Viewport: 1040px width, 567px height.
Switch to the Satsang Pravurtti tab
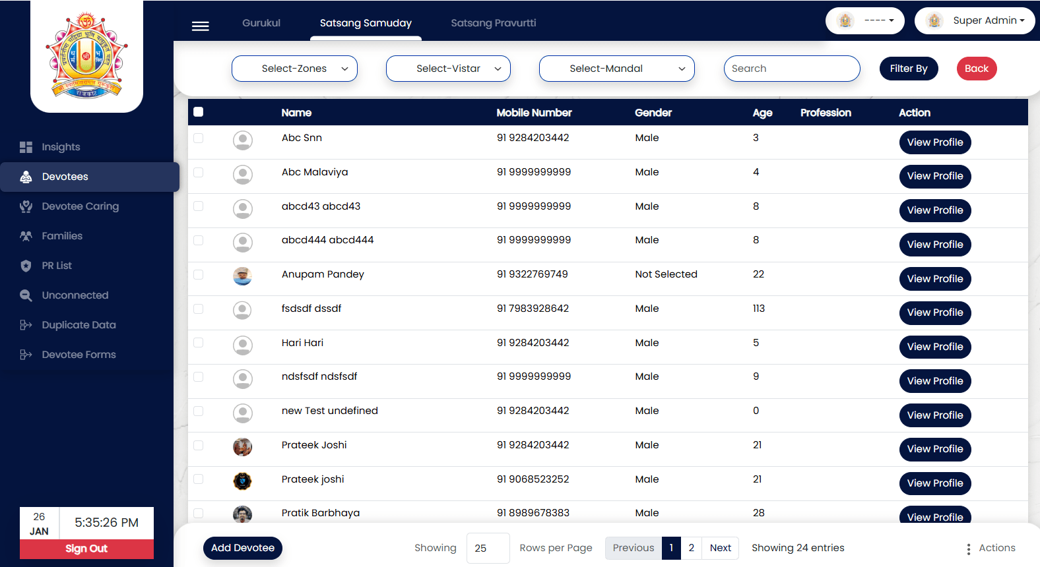493,23
